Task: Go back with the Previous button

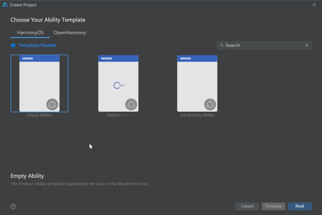Action: 273,206
